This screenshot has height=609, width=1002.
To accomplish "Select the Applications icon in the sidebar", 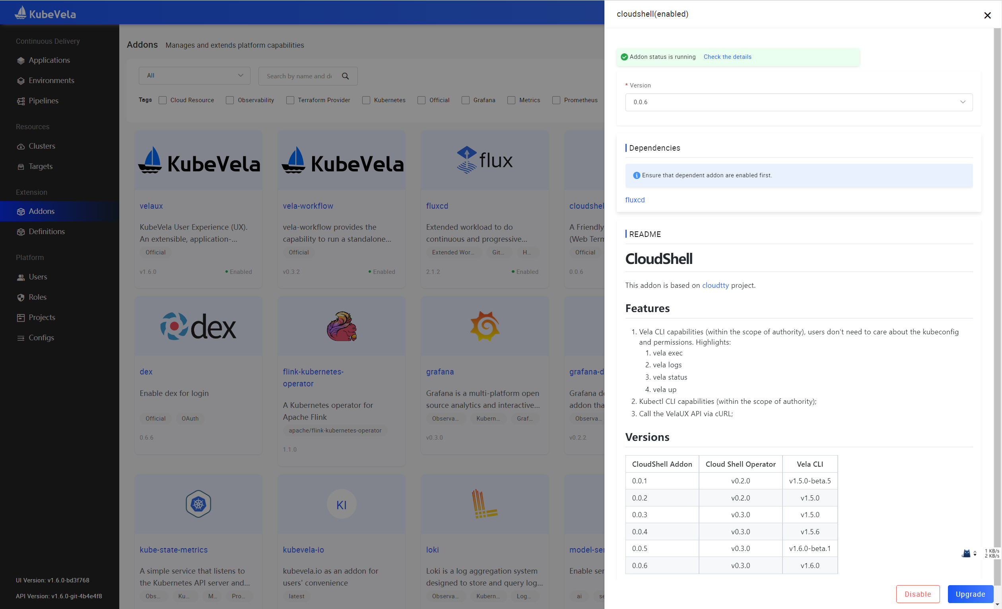I will [21, 60].
